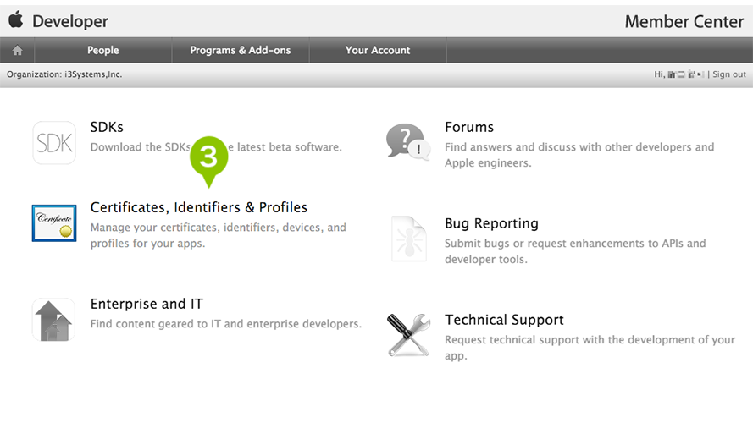753x423 pixels.
Task: Open the SDK icon tile
Action: [x=54, y=142]
